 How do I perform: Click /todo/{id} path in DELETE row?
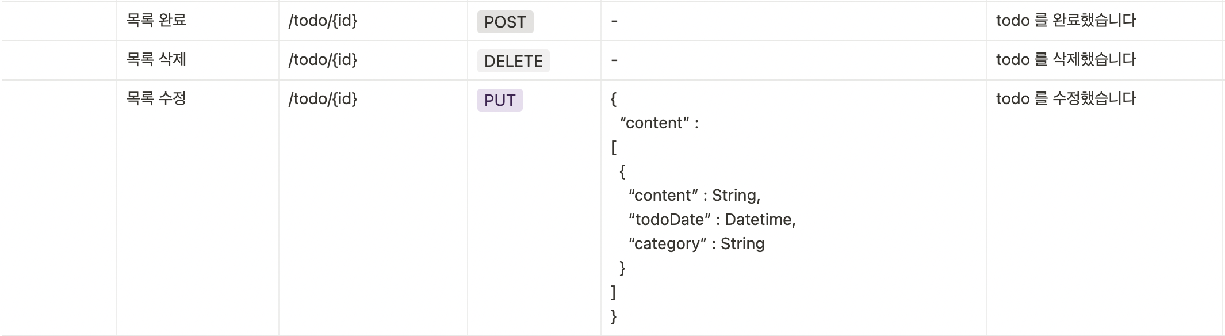(x=323, y=60)
